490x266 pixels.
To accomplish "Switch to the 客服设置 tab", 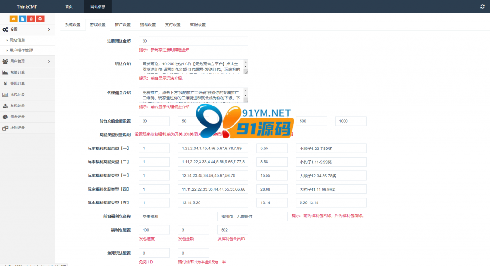I will click(x=198, y=25).
